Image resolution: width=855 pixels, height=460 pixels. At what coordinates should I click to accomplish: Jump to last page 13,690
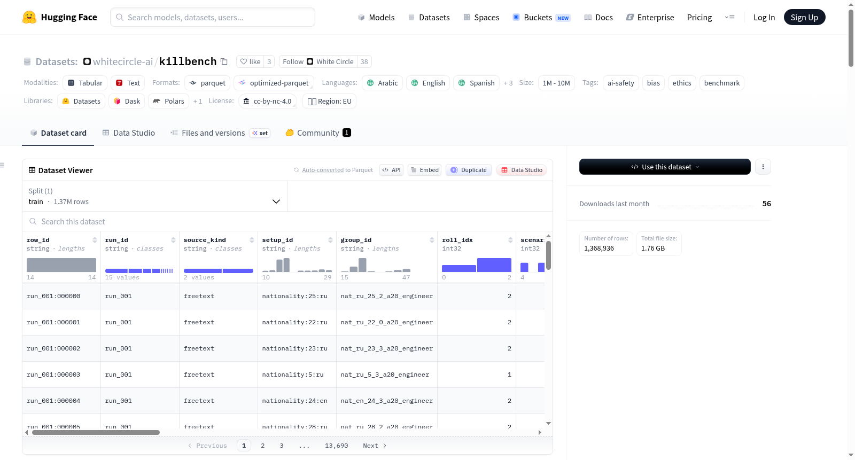[x=337, y=446]
